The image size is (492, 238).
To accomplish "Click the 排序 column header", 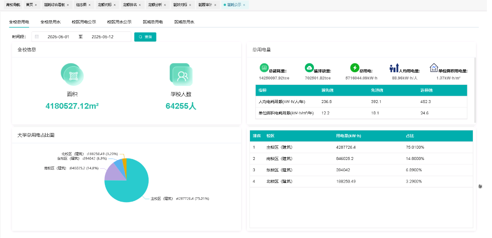I will 257,136.
